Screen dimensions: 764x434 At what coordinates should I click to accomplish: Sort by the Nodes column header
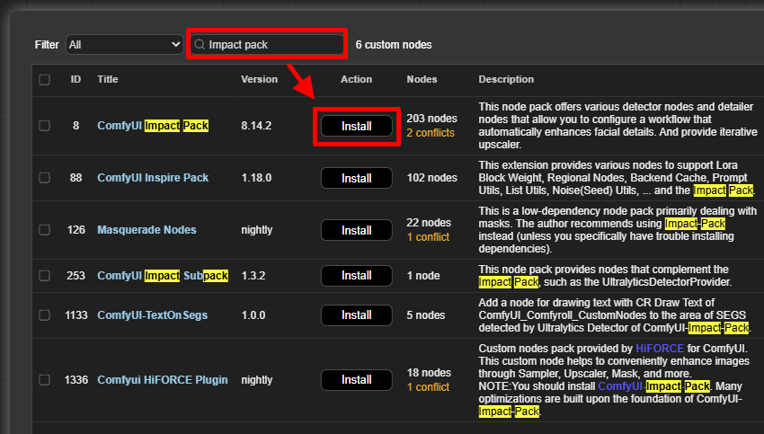(422, 79)
